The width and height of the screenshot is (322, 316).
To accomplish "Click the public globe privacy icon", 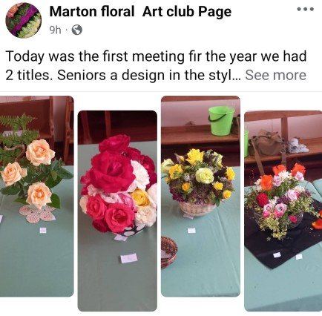I will (77, 30).
